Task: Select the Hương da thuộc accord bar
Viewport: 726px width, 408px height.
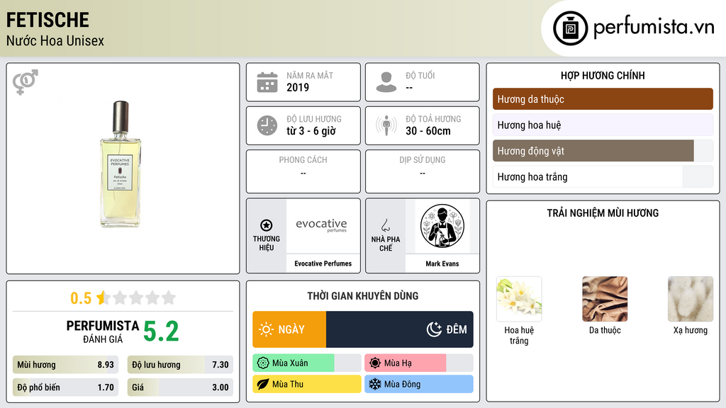Action: [x=603, y=99]
